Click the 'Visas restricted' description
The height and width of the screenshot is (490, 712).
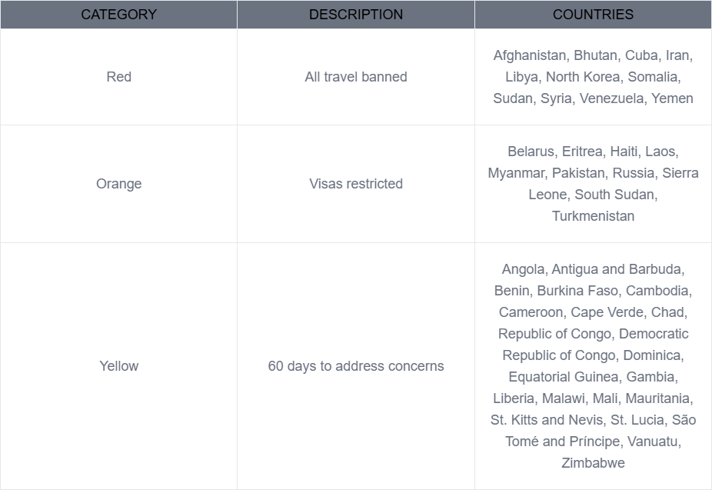point(356,184)
